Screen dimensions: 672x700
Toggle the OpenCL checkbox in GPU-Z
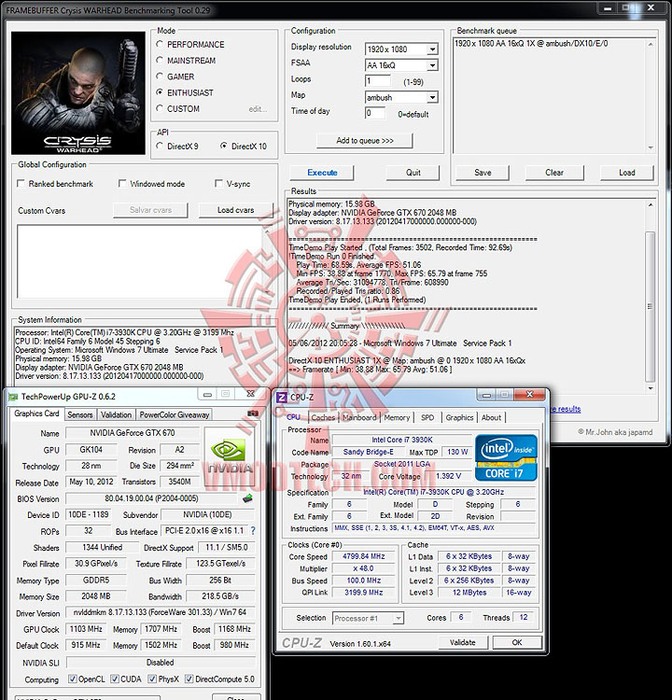point(73,679)
